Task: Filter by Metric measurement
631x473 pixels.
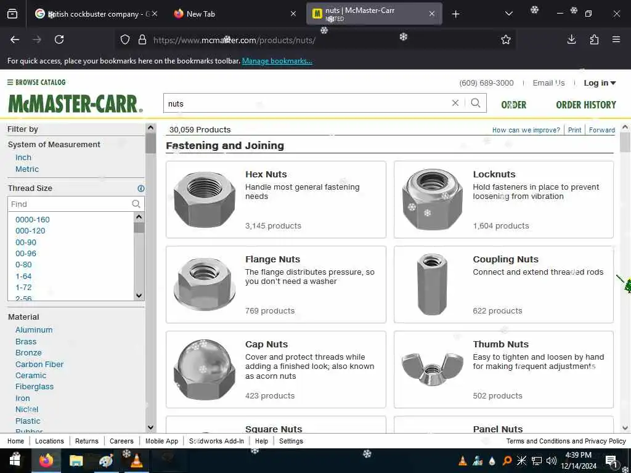Action: click(27, 169)
